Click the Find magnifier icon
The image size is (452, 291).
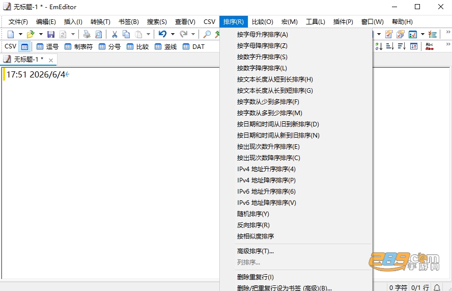207,34
